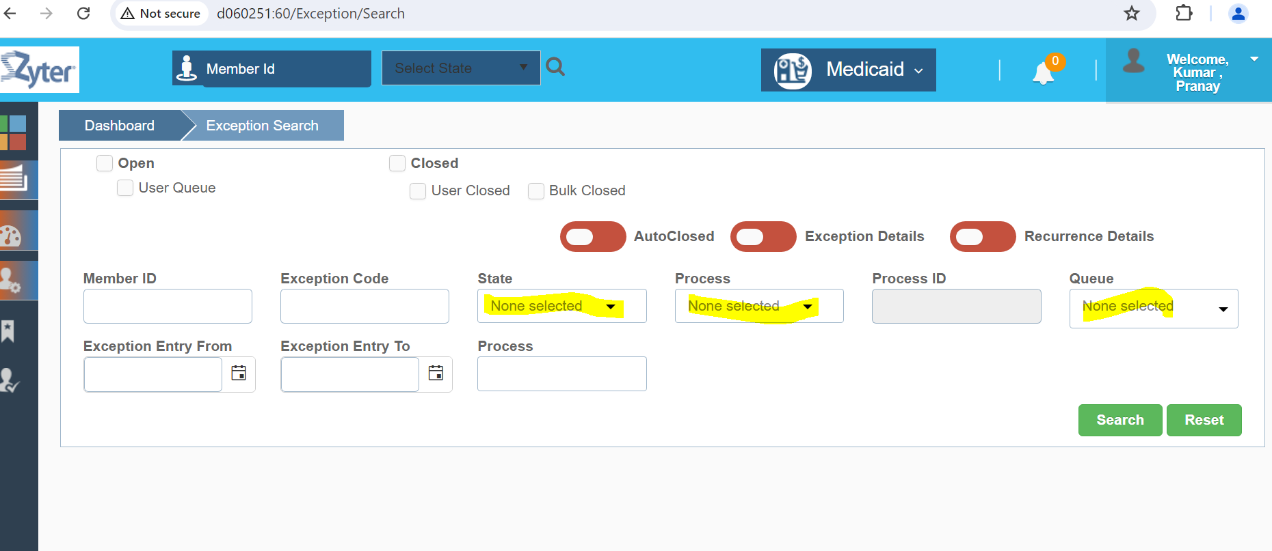
Task: Open the Queue dropdown
Action: pyautogui.click(x=1153, y=309)
